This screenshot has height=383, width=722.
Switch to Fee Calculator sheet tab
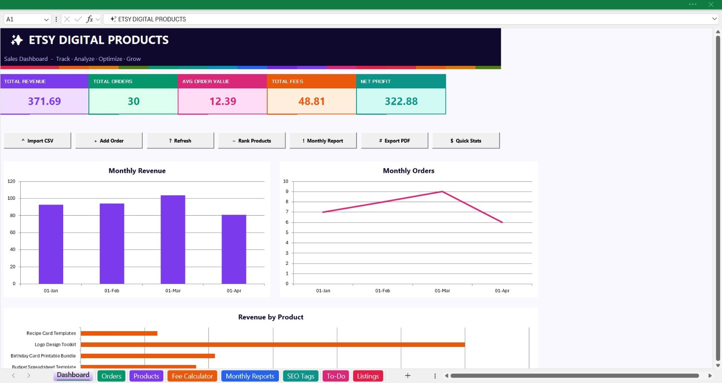click(192, 376)
